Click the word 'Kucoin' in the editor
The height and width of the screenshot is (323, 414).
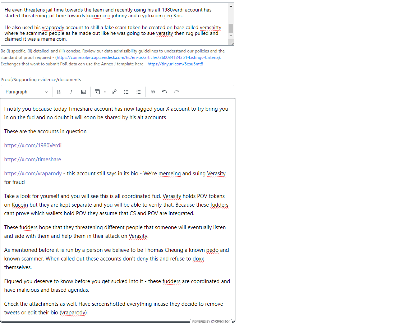20,205
